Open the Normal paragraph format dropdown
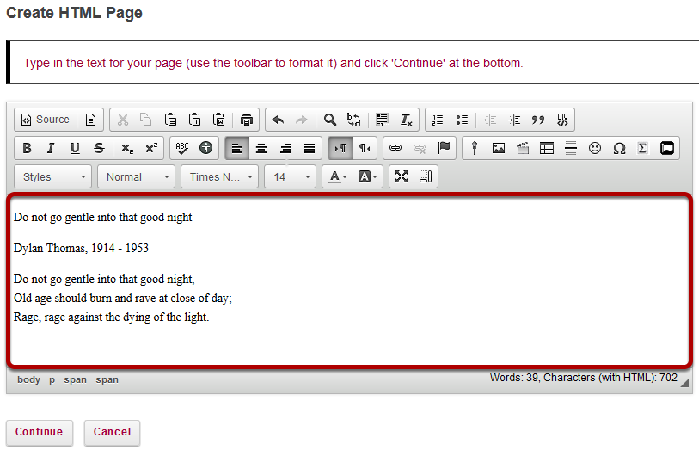 pos(137,176)
